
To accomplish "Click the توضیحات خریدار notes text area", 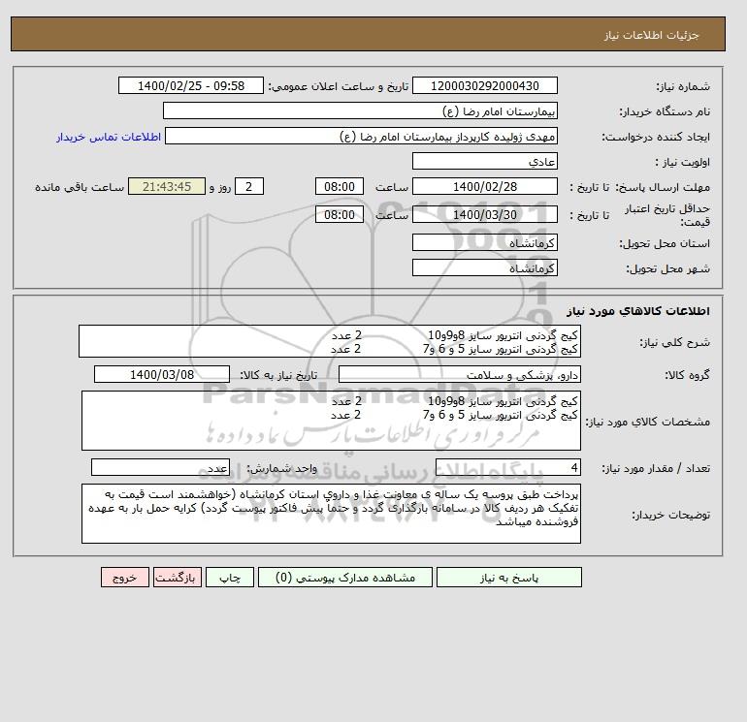I will [331, 514].
